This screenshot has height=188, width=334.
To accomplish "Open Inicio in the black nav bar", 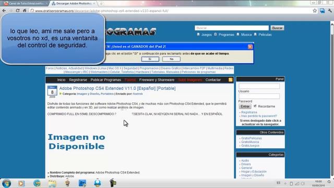I will coord(61,80).
